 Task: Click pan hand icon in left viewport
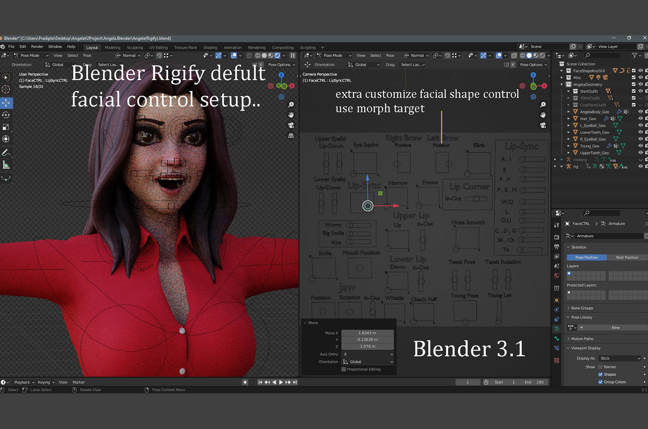pos(291,115)
